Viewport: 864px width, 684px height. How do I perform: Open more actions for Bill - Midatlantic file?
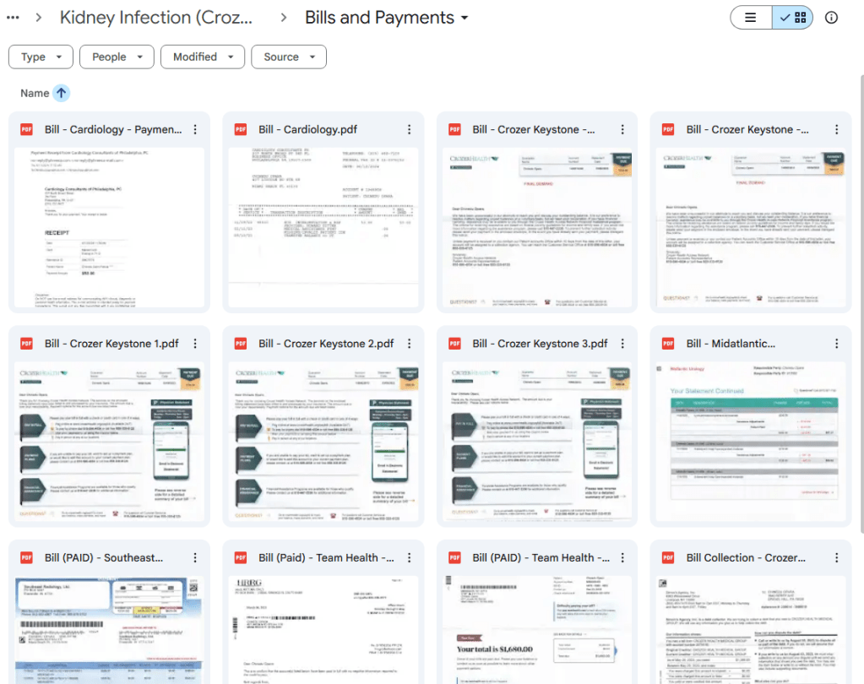pos(836,344)
